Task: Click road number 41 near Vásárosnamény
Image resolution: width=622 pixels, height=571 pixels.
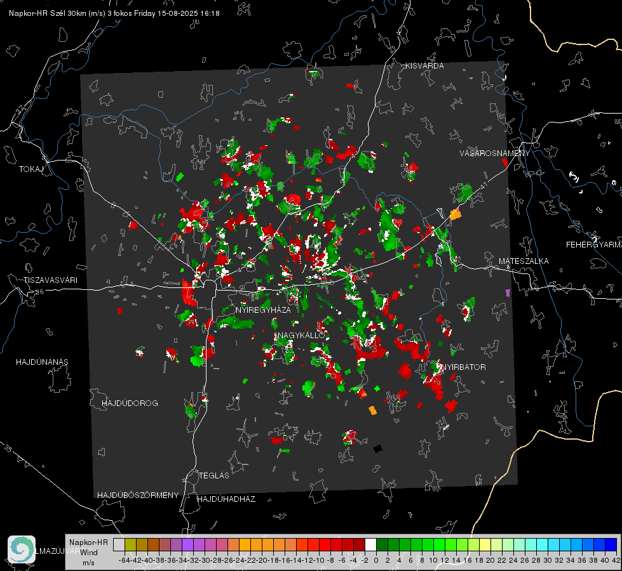Action: point(483,185)
